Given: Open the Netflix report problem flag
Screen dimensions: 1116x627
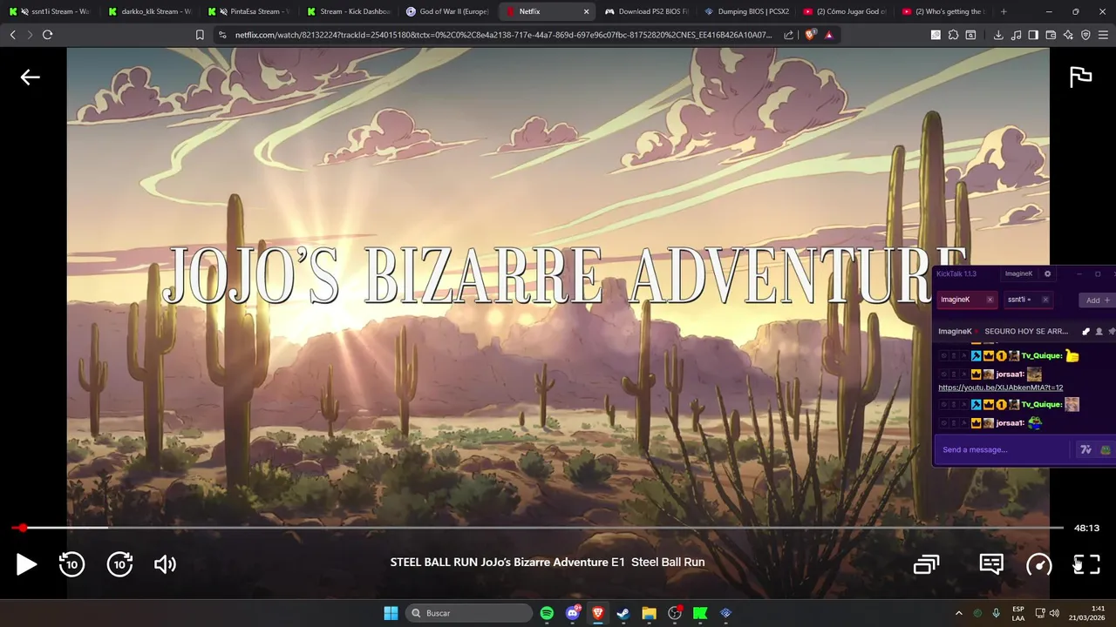Looking at the screenshot, I should pyautogui.click(x=1080, y=77).
